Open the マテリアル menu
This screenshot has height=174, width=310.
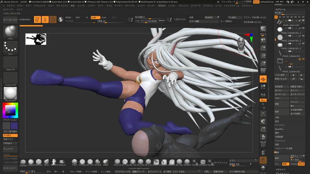pyautogui.click(x=130, y=6)
